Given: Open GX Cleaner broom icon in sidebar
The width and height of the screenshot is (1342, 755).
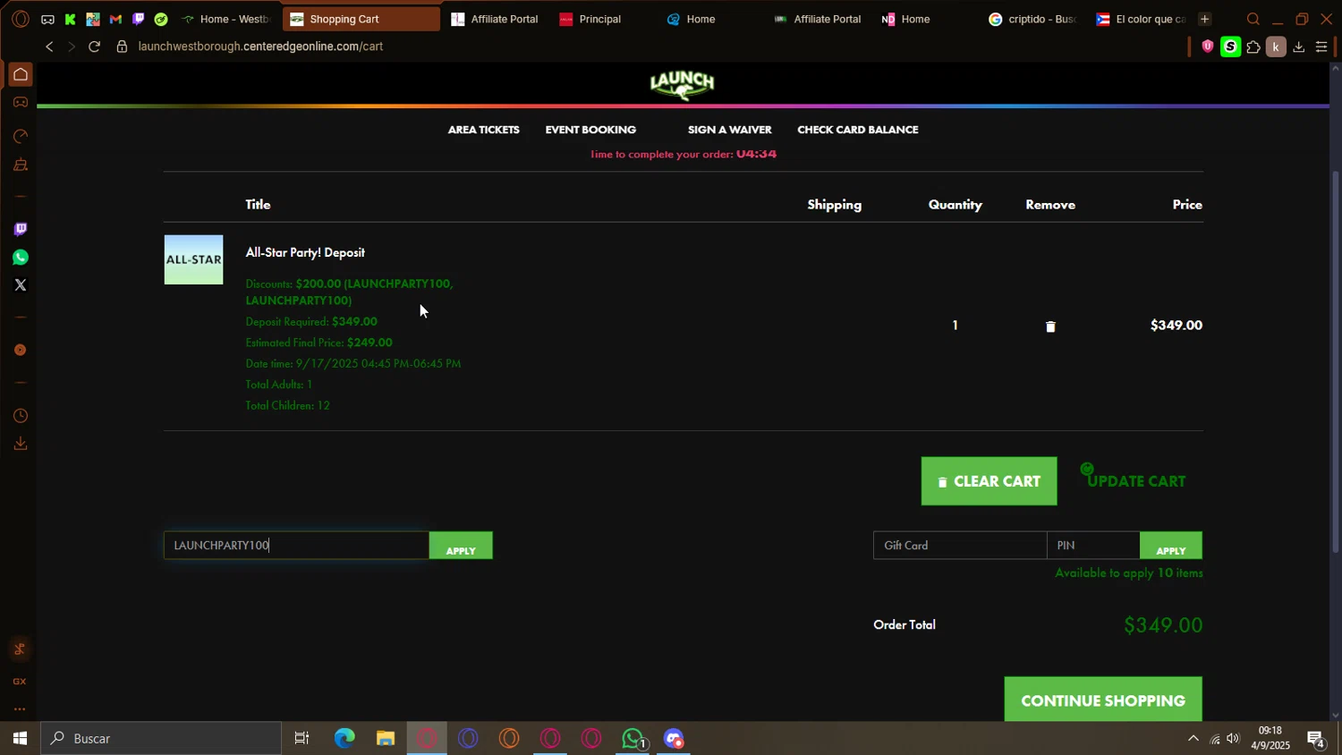Looking at the screenshot, I should [x=21, y=165].
